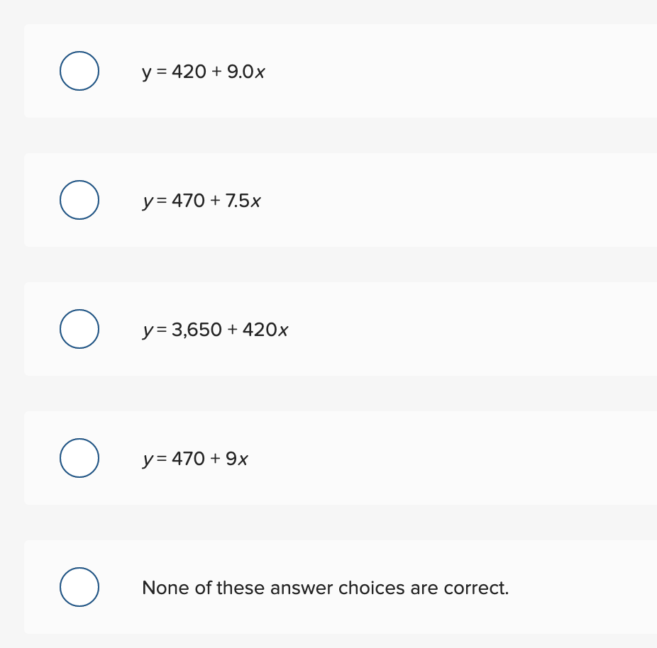
Task: Select radio button for y = 470 + 7.5x
Action: point(79,200)
